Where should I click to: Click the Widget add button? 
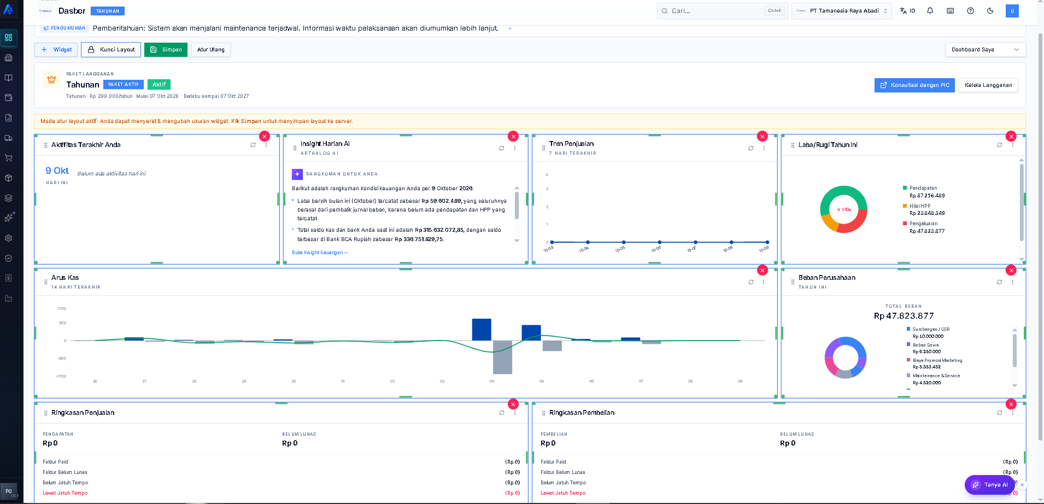(x=56, y=50)
